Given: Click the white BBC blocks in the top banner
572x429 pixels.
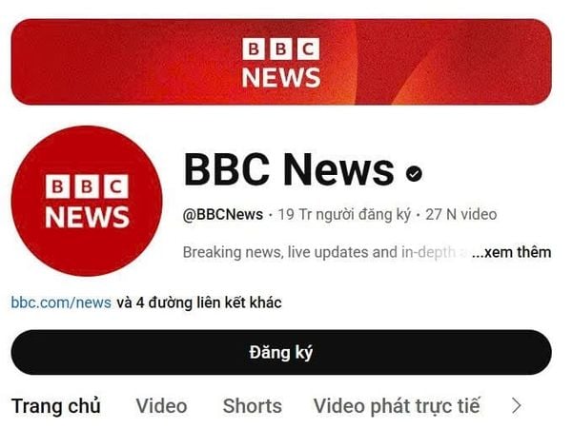Looking at the screenshot, I should pyautogui.click(x=281, y=49).
